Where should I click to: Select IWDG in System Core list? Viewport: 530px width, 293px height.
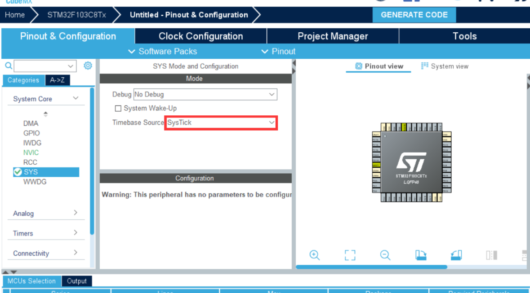tap(32, 143)
